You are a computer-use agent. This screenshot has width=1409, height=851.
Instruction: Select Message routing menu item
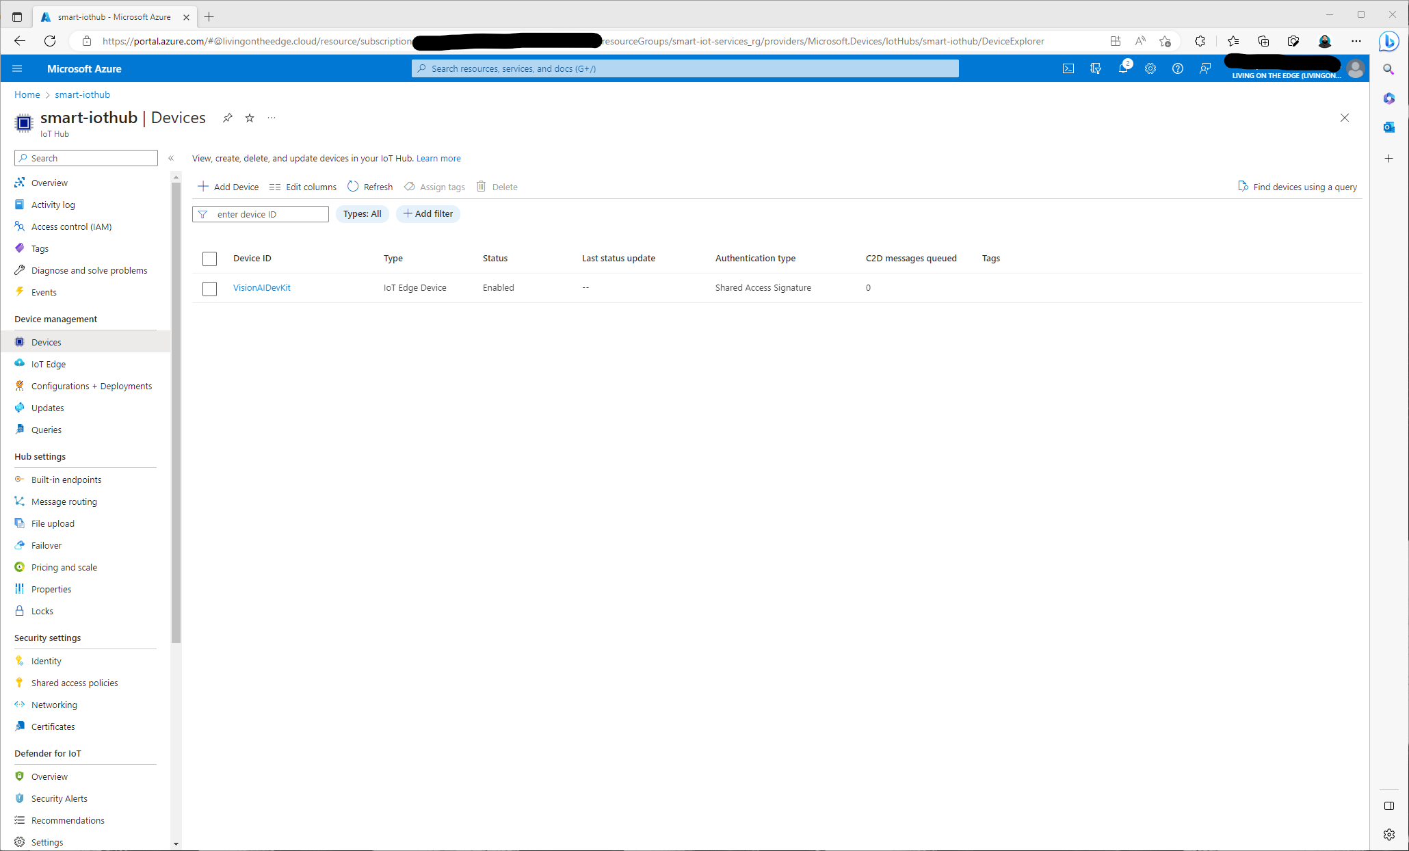(x=64, y=501)
